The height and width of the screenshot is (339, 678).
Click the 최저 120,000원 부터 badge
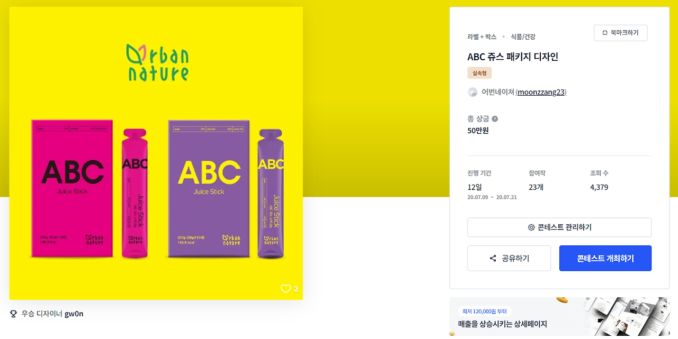[485, 311]
